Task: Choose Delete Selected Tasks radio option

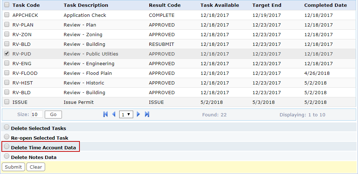Action: (x=6, y=127)
